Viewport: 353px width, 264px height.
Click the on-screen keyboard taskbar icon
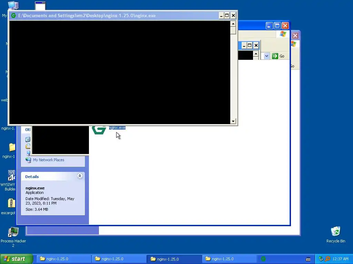tap(308, 259)
